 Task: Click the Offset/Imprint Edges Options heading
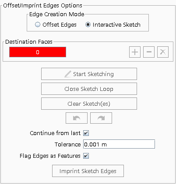tap(42, 6)
